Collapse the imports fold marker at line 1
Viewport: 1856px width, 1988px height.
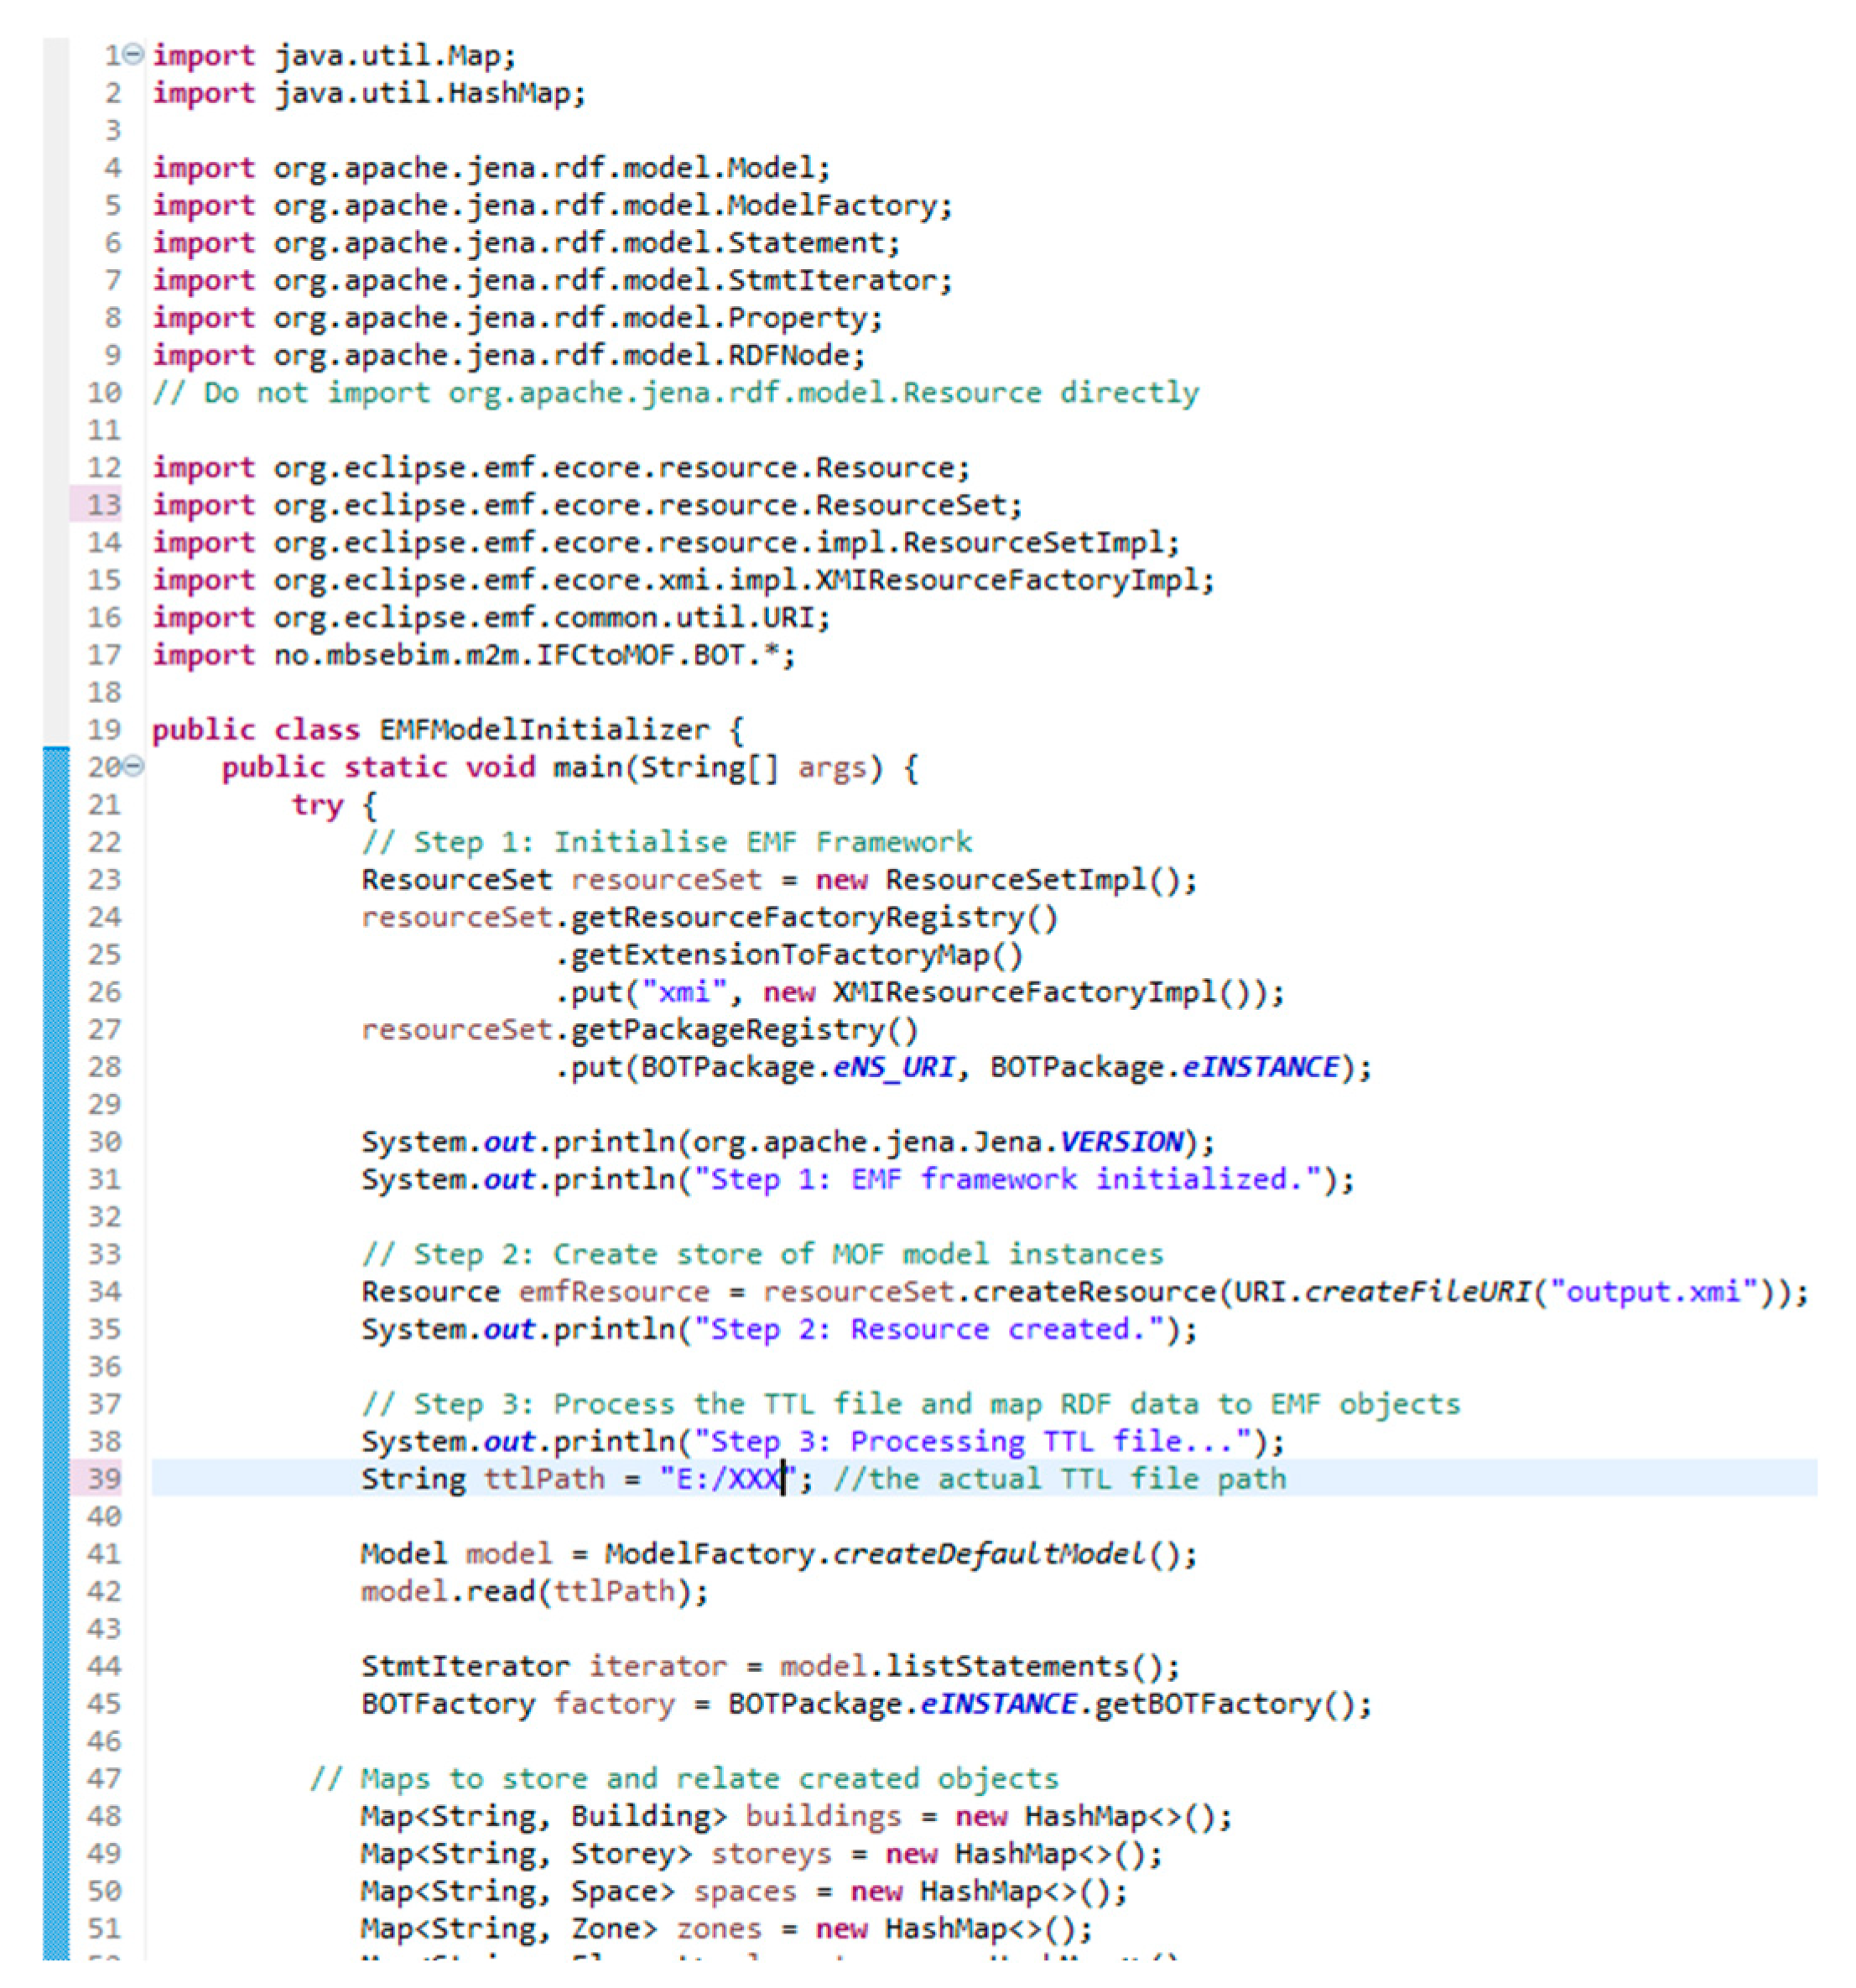133,54
